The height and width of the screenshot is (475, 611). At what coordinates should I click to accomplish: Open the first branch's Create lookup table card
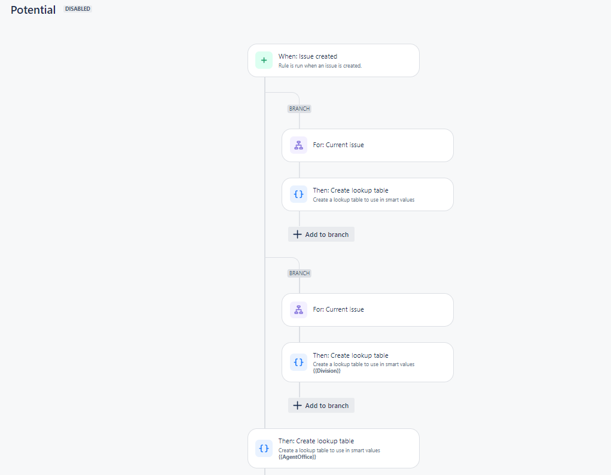[368, 194]
